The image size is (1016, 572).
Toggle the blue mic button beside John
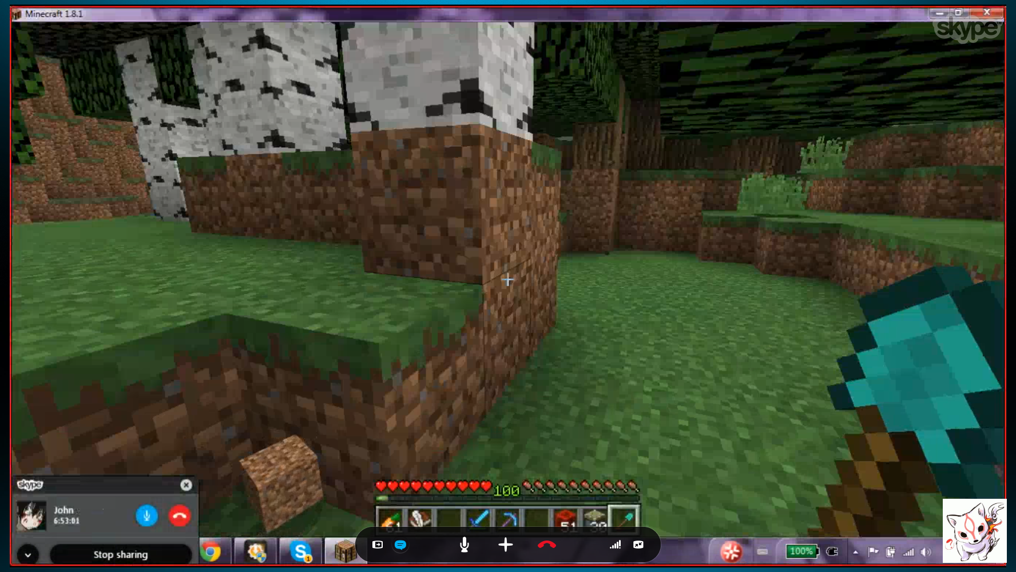tap(146, 516)
